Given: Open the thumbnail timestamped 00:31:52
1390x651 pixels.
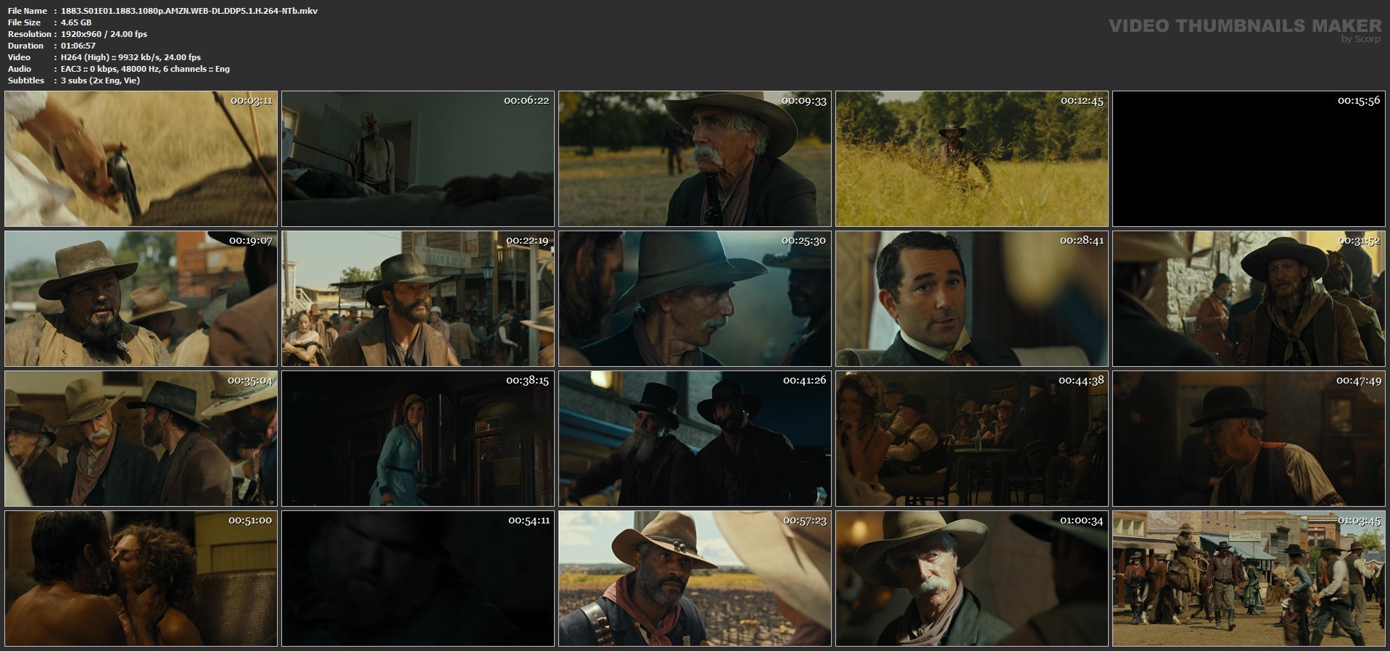Looking at the screenshot, I should tap(1249, 299).
